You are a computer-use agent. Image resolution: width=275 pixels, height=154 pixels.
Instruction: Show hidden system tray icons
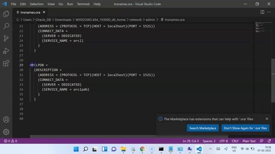211,149
